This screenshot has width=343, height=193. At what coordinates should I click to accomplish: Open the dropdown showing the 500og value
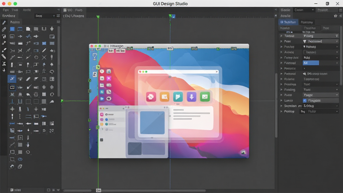click(x=321, y=106)
